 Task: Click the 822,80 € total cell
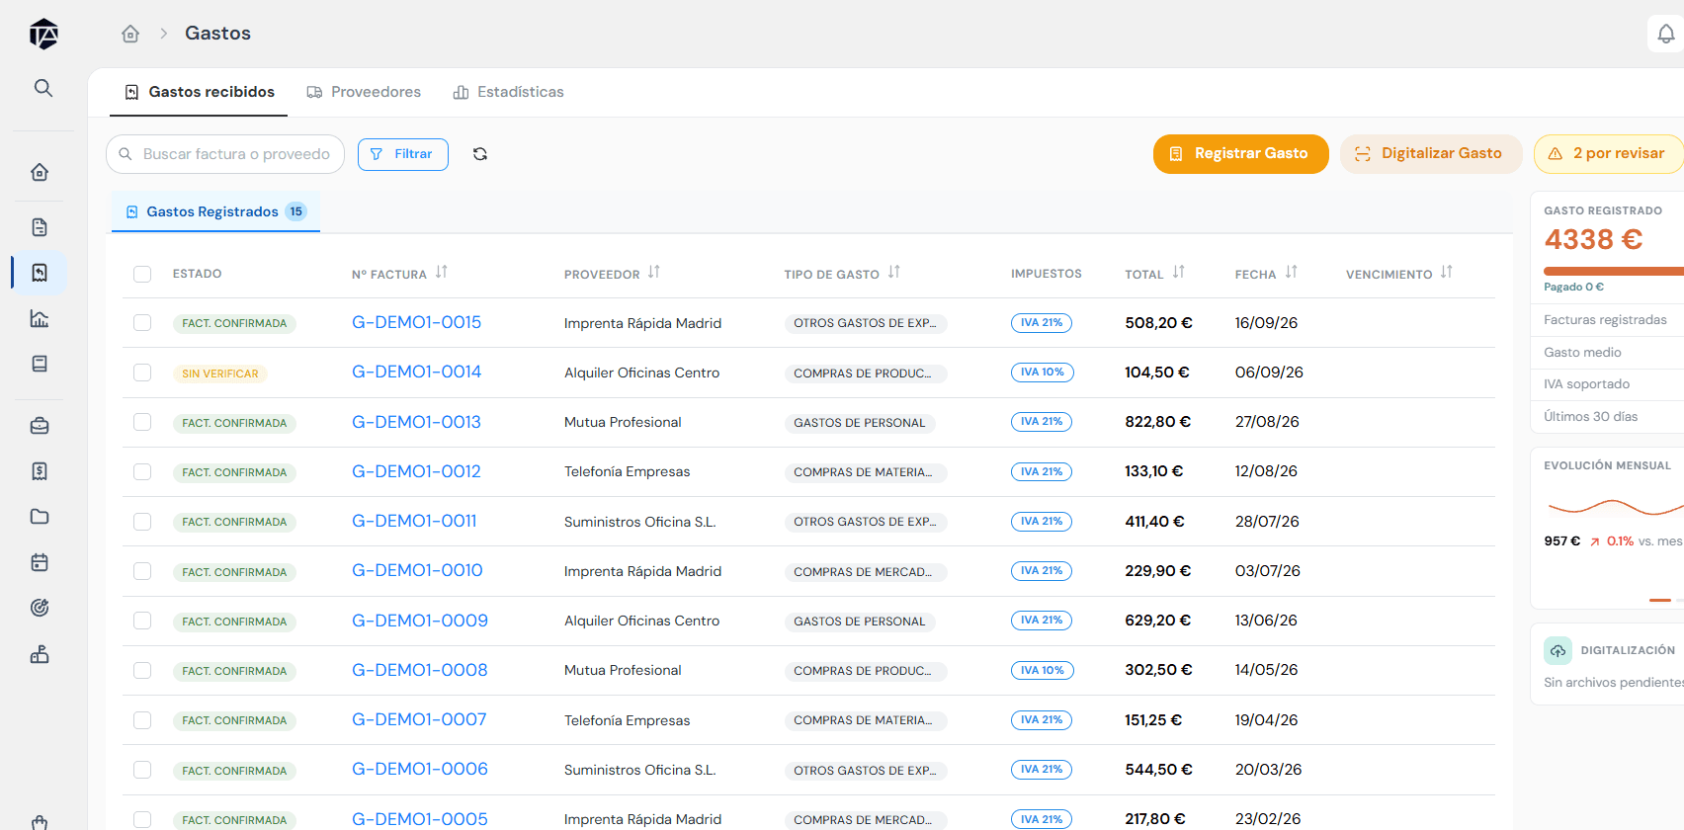point(1158,422)
